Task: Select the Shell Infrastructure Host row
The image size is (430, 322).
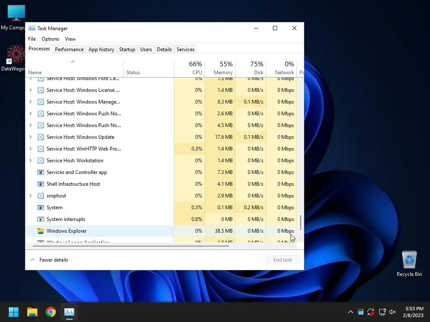Action: tap(161, 184)
